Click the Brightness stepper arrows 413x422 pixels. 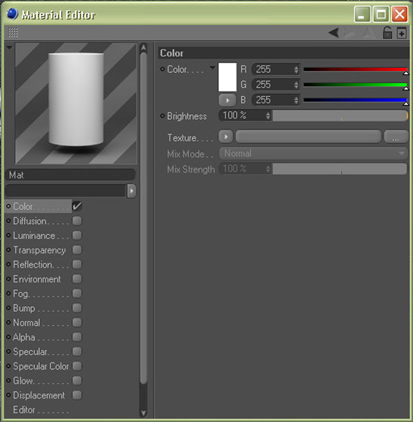[x=268, y=116]
